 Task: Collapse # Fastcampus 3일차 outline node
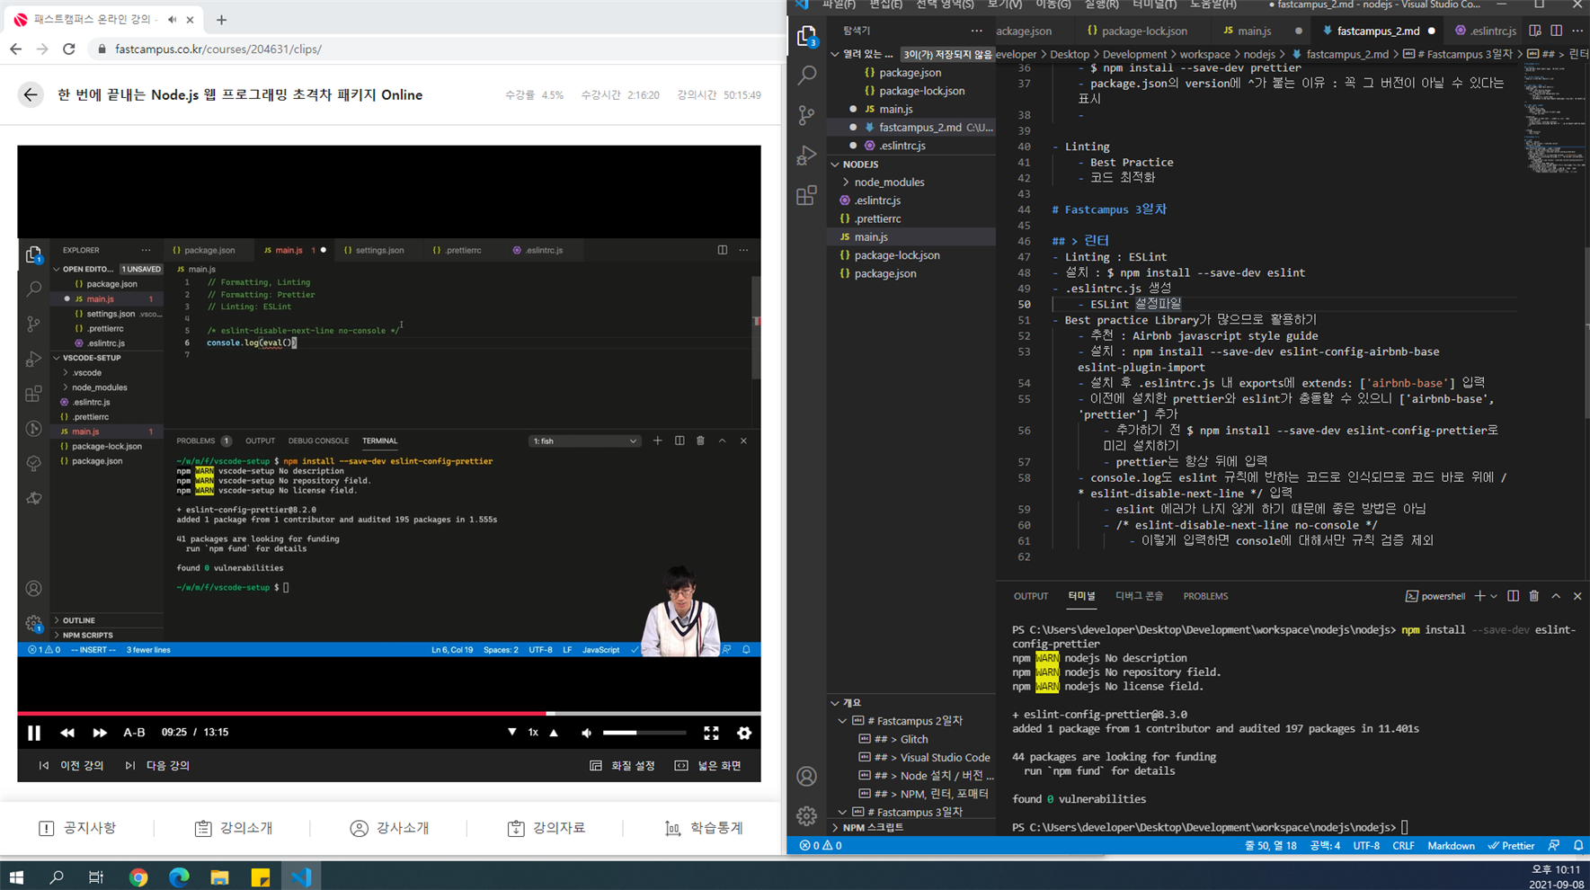842,812
